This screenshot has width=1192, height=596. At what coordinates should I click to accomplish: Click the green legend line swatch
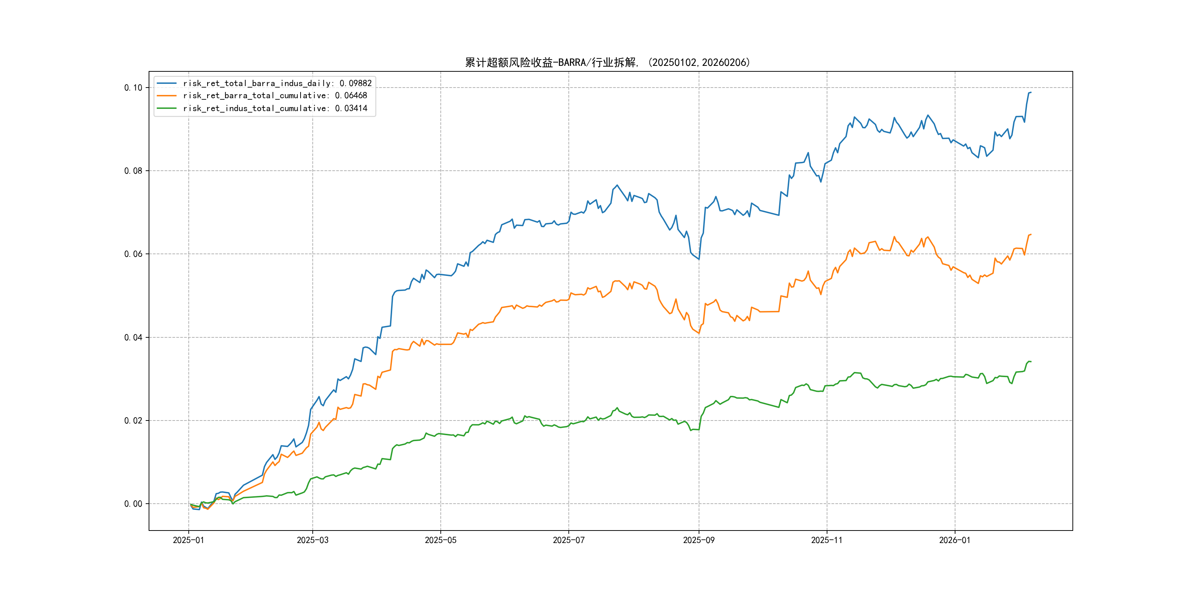point(167,108)
